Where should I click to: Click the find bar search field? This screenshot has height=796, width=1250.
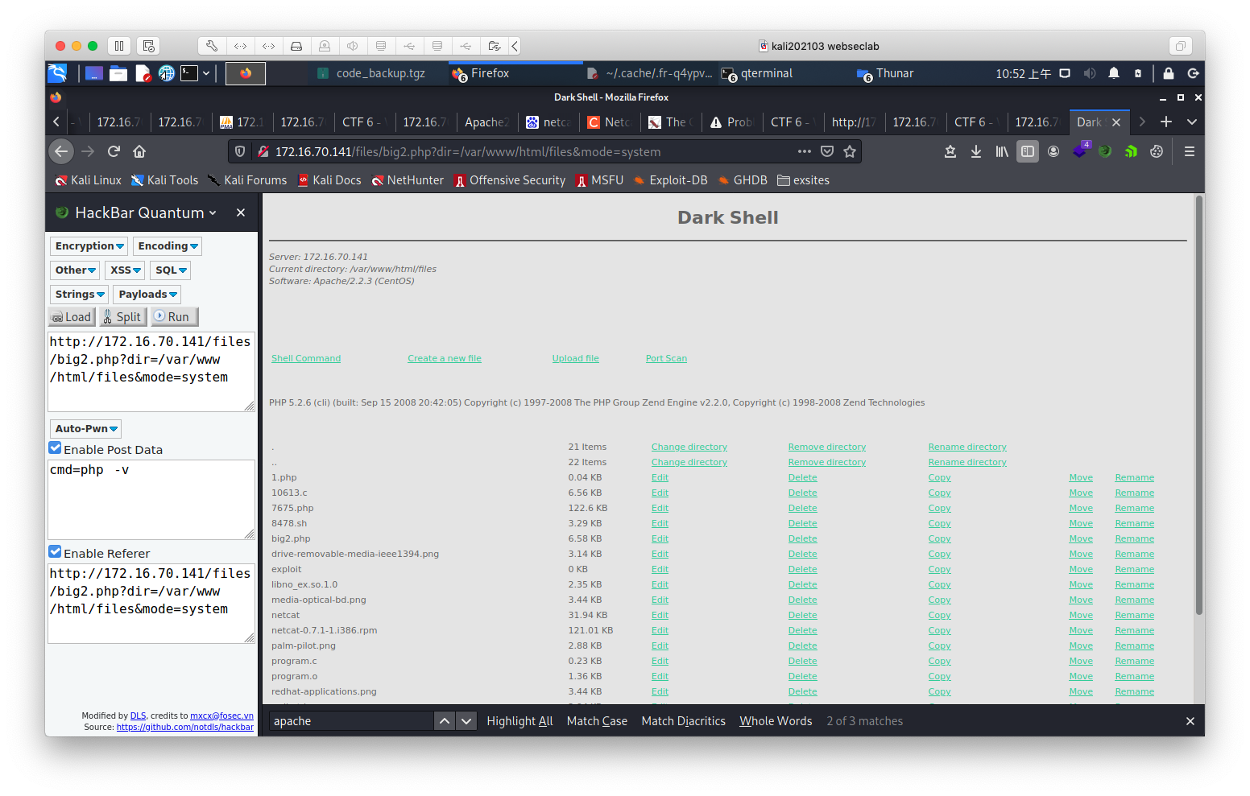[352, 721]
